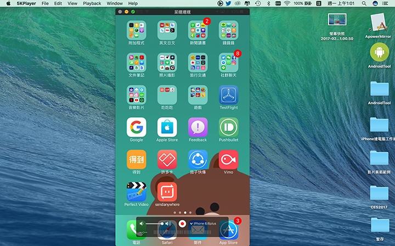Open the 得到 app
395x246 pixels.
coord(136,160)
